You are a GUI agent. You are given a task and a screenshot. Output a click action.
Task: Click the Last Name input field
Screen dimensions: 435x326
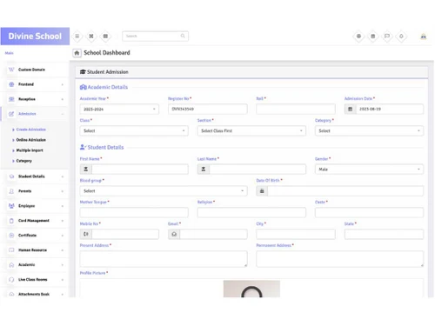pyautogui.click(x=258, y=170)
